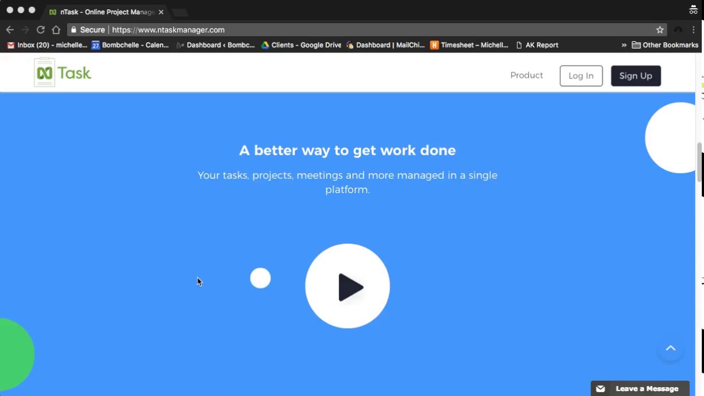Open Chrome three-dot menu
This screenshot has width=704, height=396.
(694, 30)
